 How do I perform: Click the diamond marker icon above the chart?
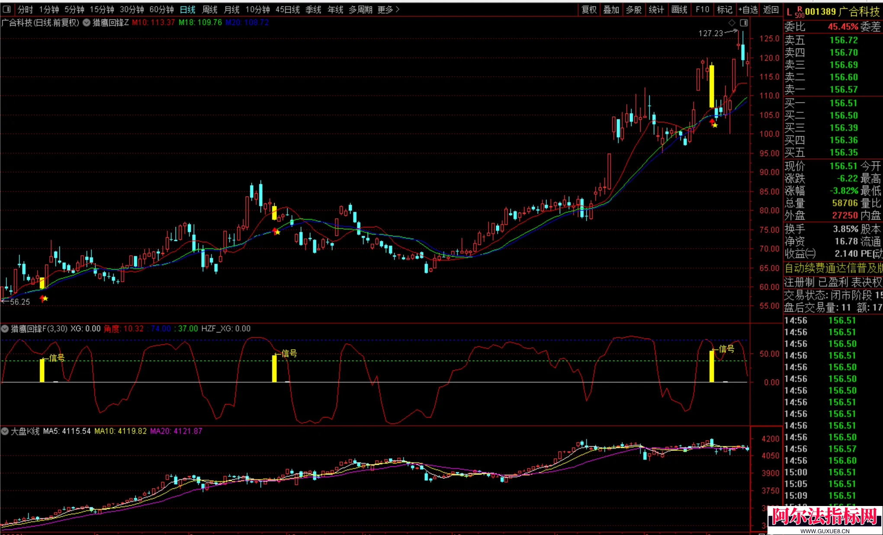point(732,23)
